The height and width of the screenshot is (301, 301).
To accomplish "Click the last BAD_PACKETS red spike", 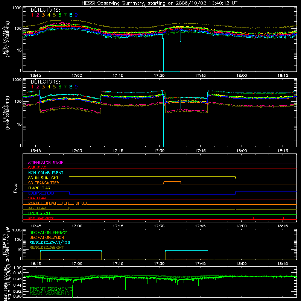I will click(283, 218).
